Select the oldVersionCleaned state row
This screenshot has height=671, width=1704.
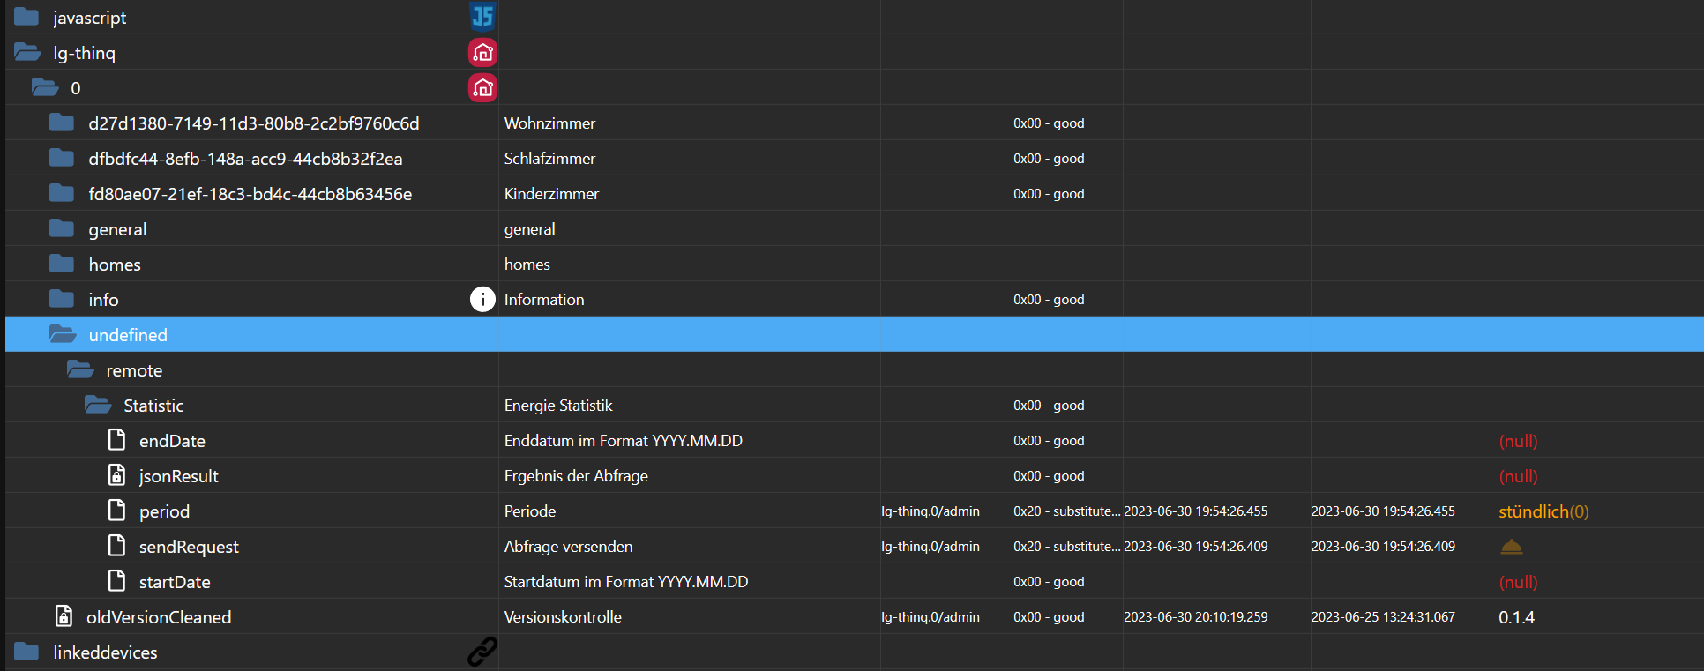tap(854, 616)
